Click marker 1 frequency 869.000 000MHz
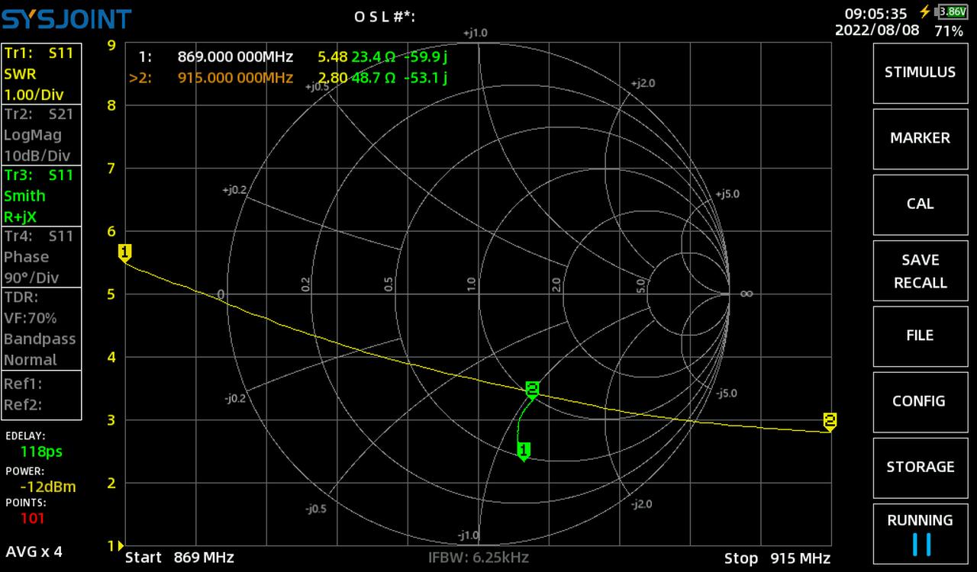This screenshot has height=572, width=977. [x=235, y=56]
